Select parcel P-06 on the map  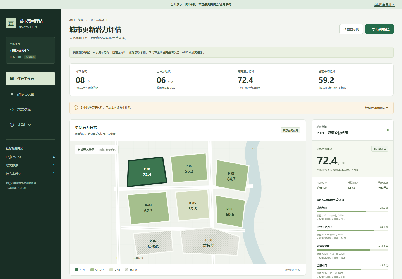[x=230, y=211]
